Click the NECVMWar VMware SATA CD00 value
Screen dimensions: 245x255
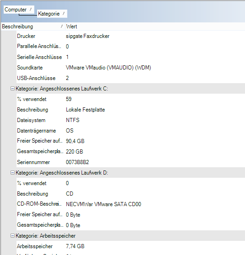click(103, 204)
